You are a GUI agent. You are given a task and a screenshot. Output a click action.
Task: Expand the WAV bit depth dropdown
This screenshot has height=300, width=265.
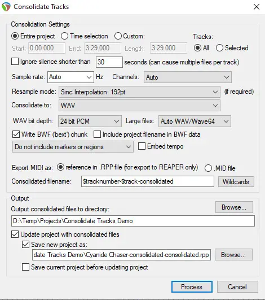pyautogui.click(x=90, y=121)
